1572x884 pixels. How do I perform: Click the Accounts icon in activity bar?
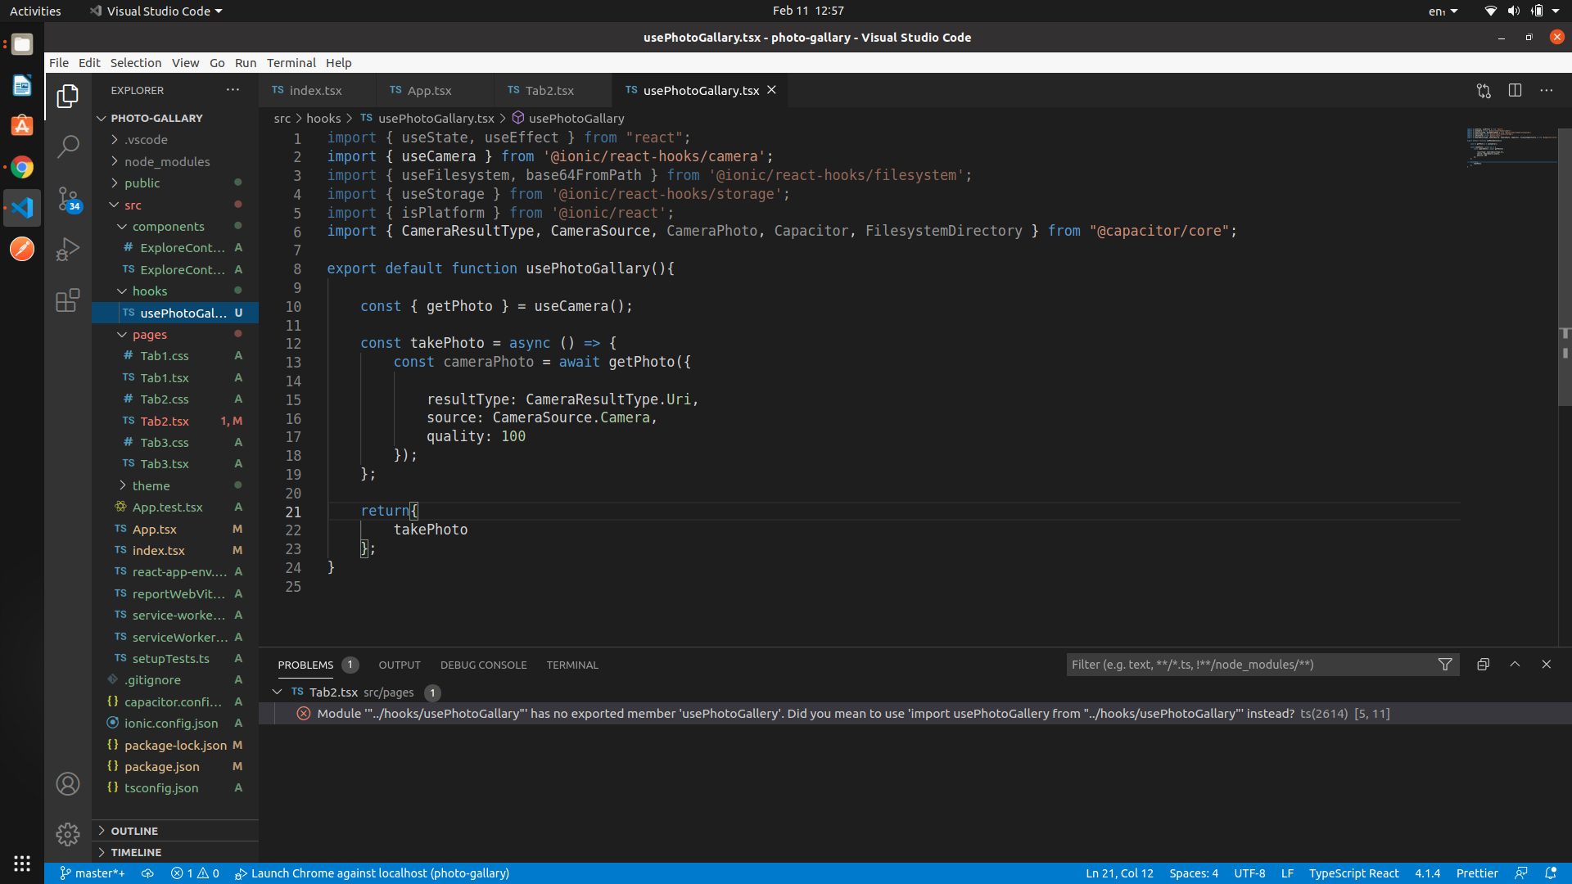click(68, 784)
